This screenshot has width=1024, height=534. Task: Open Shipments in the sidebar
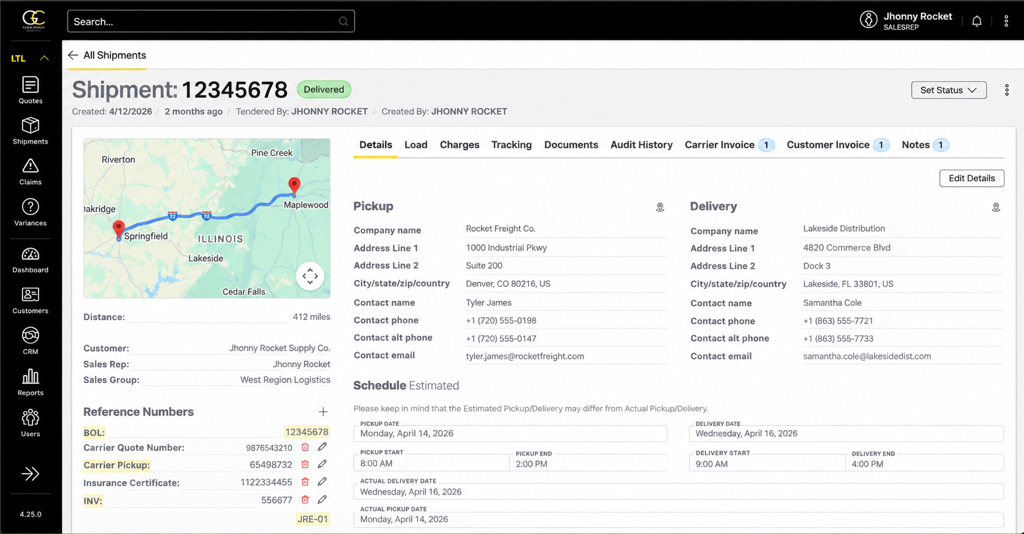[30, 131]
